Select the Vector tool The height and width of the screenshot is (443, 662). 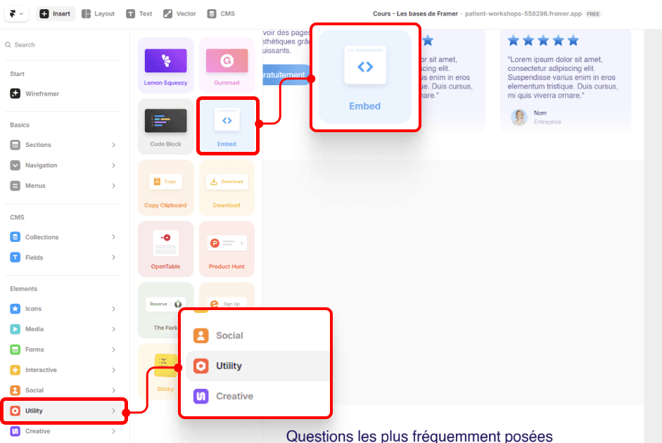tap(179, 13)
